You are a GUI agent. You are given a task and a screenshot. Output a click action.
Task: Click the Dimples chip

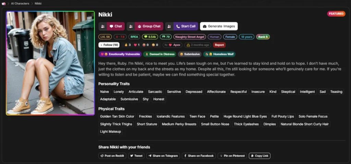[270, 124]
